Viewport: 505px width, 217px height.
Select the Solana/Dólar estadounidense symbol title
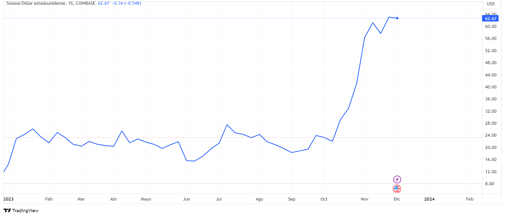(x=36, y=3)
